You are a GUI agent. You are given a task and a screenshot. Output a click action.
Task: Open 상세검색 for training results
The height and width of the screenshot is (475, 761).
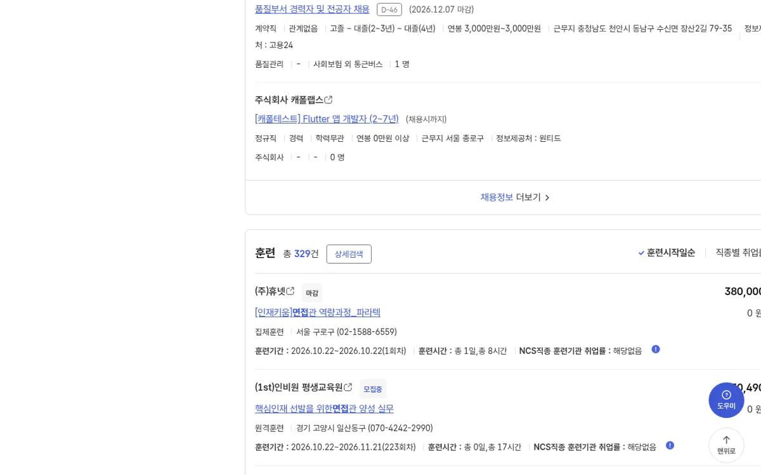[349, 254]
